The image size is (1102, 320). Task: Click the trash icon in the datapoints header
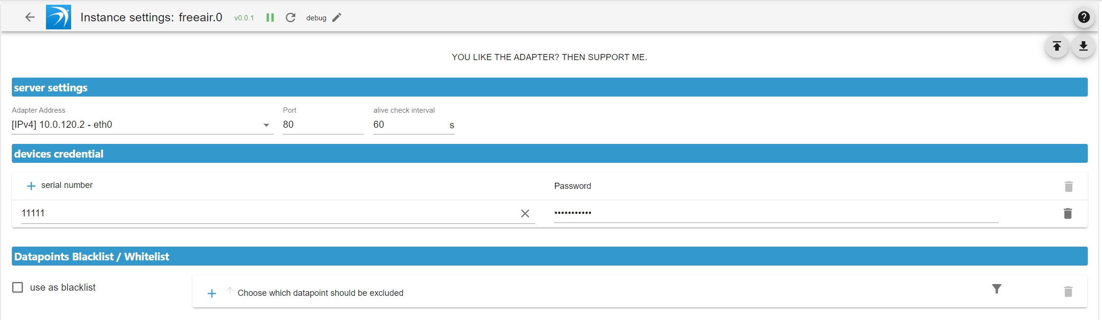(1068, 292)
